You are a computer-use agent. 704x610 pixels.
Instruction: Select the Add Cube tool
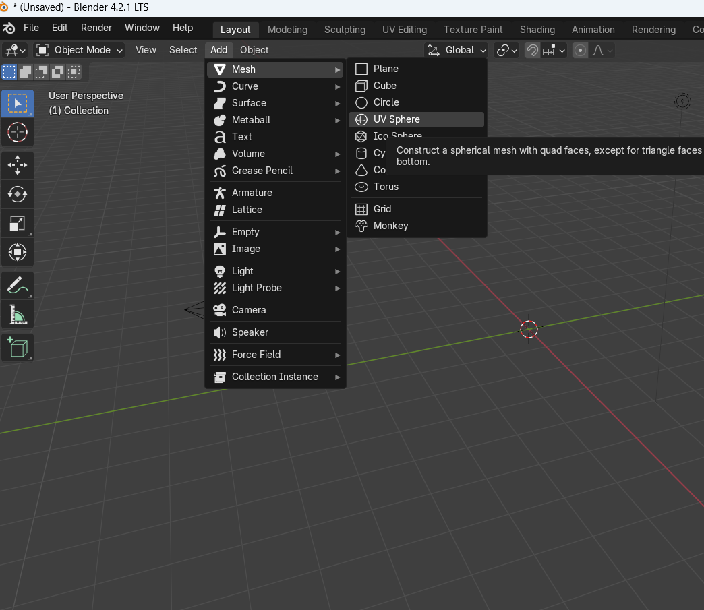tap(18, 347)
